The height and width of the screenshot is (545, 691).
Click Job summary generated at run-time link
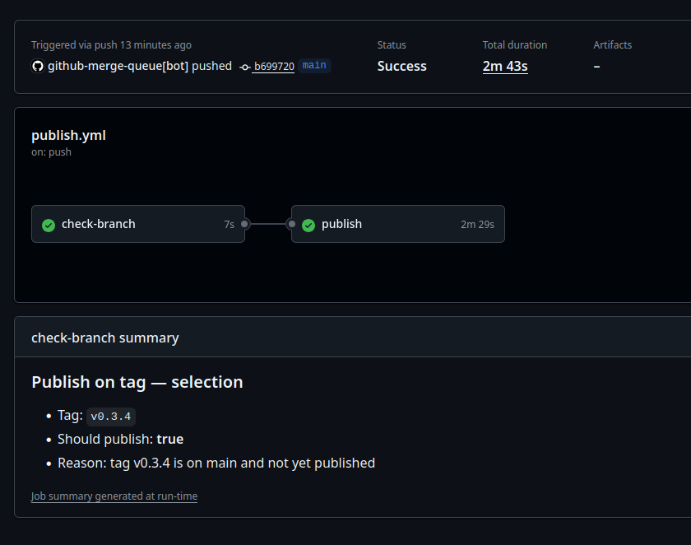pyautogui.click(x=114, y=496)
